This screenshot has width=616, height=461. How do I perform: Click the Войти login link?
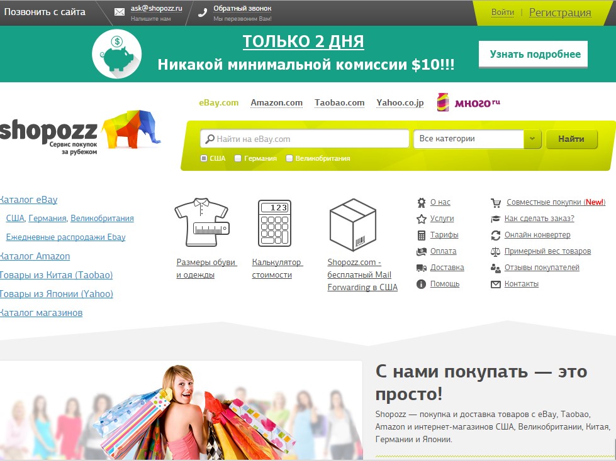[x=503, y=13]
